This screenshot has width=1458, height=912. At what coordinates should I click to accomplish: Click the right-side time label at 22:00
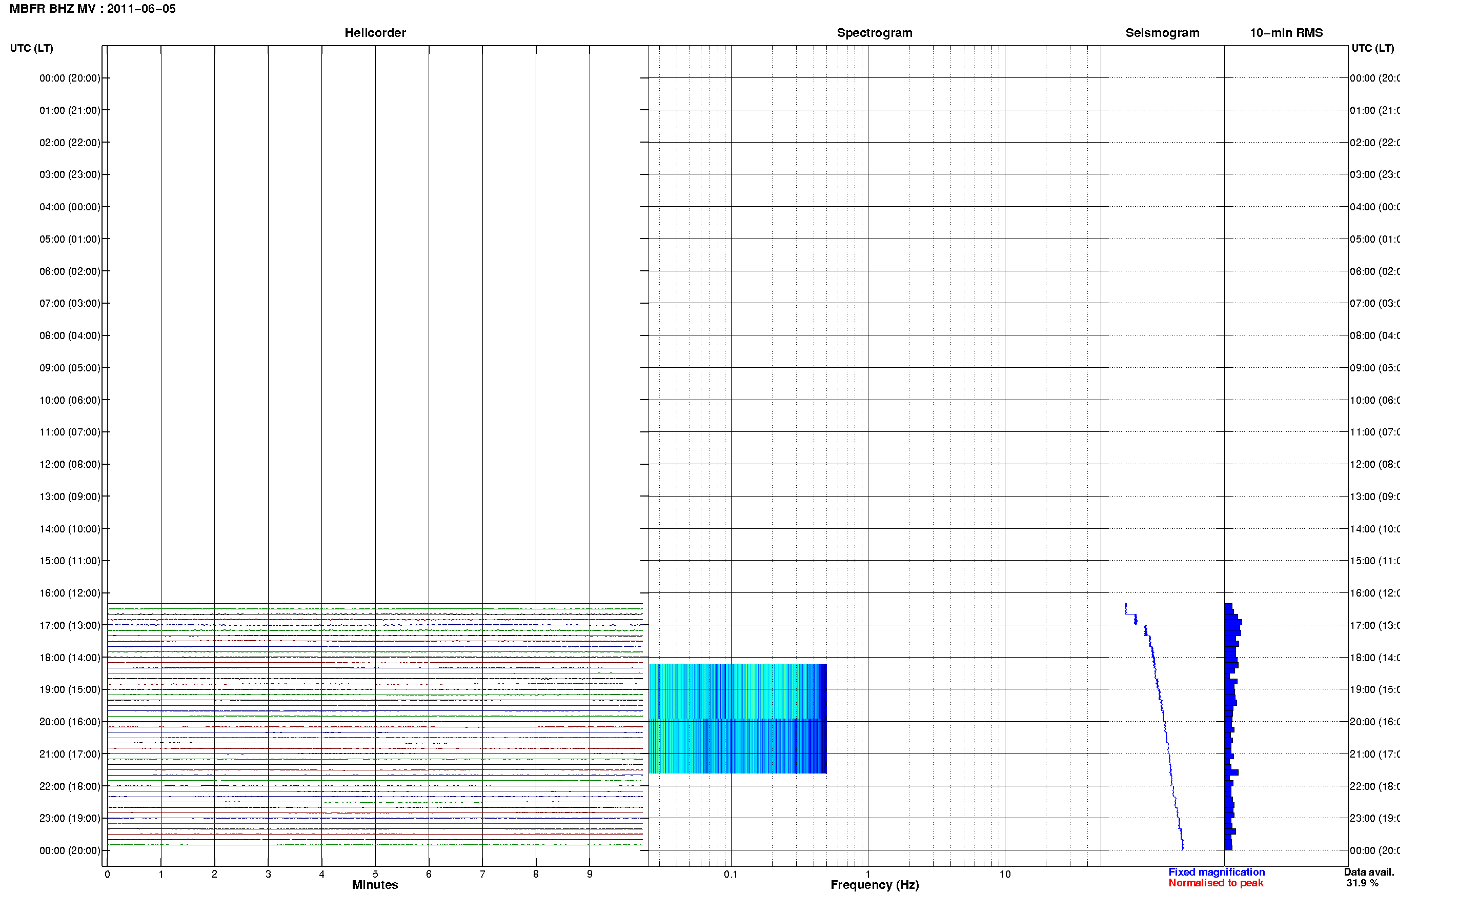coord(1374,786)
